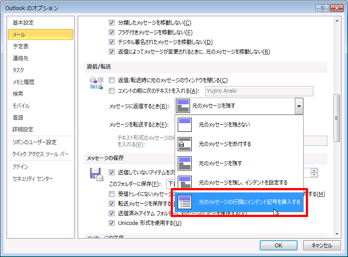Click the scrollbar up arrow

337,21
